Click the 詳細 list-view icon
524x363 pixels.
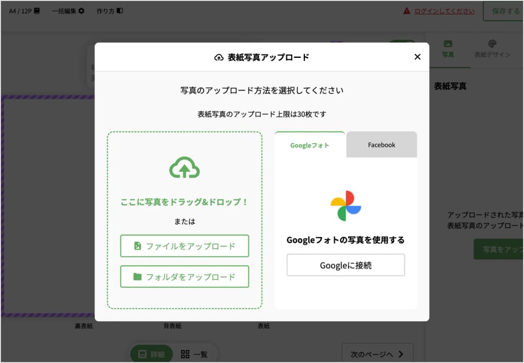pyautogui.click(x=142, y=354)
